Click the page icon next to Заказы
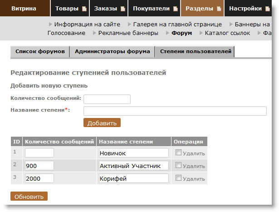Image resolution: width=279 pixels, height=212 pixels. point(123,9)
